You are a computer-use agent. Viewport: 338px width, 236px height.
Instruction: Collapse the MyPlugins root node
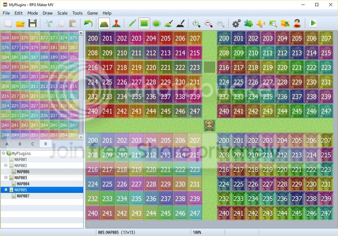pos(3,153)
